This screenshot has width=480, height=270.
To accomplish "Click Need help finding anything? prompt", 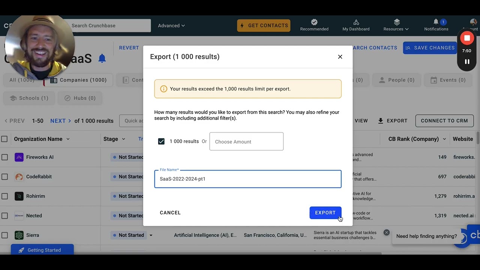I will (x=426, y=236).
